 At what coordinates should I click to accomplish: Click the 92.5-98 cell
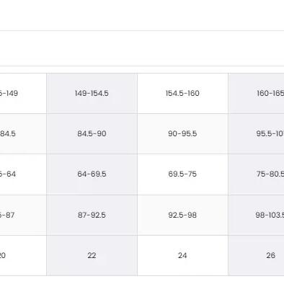(182, 215)
